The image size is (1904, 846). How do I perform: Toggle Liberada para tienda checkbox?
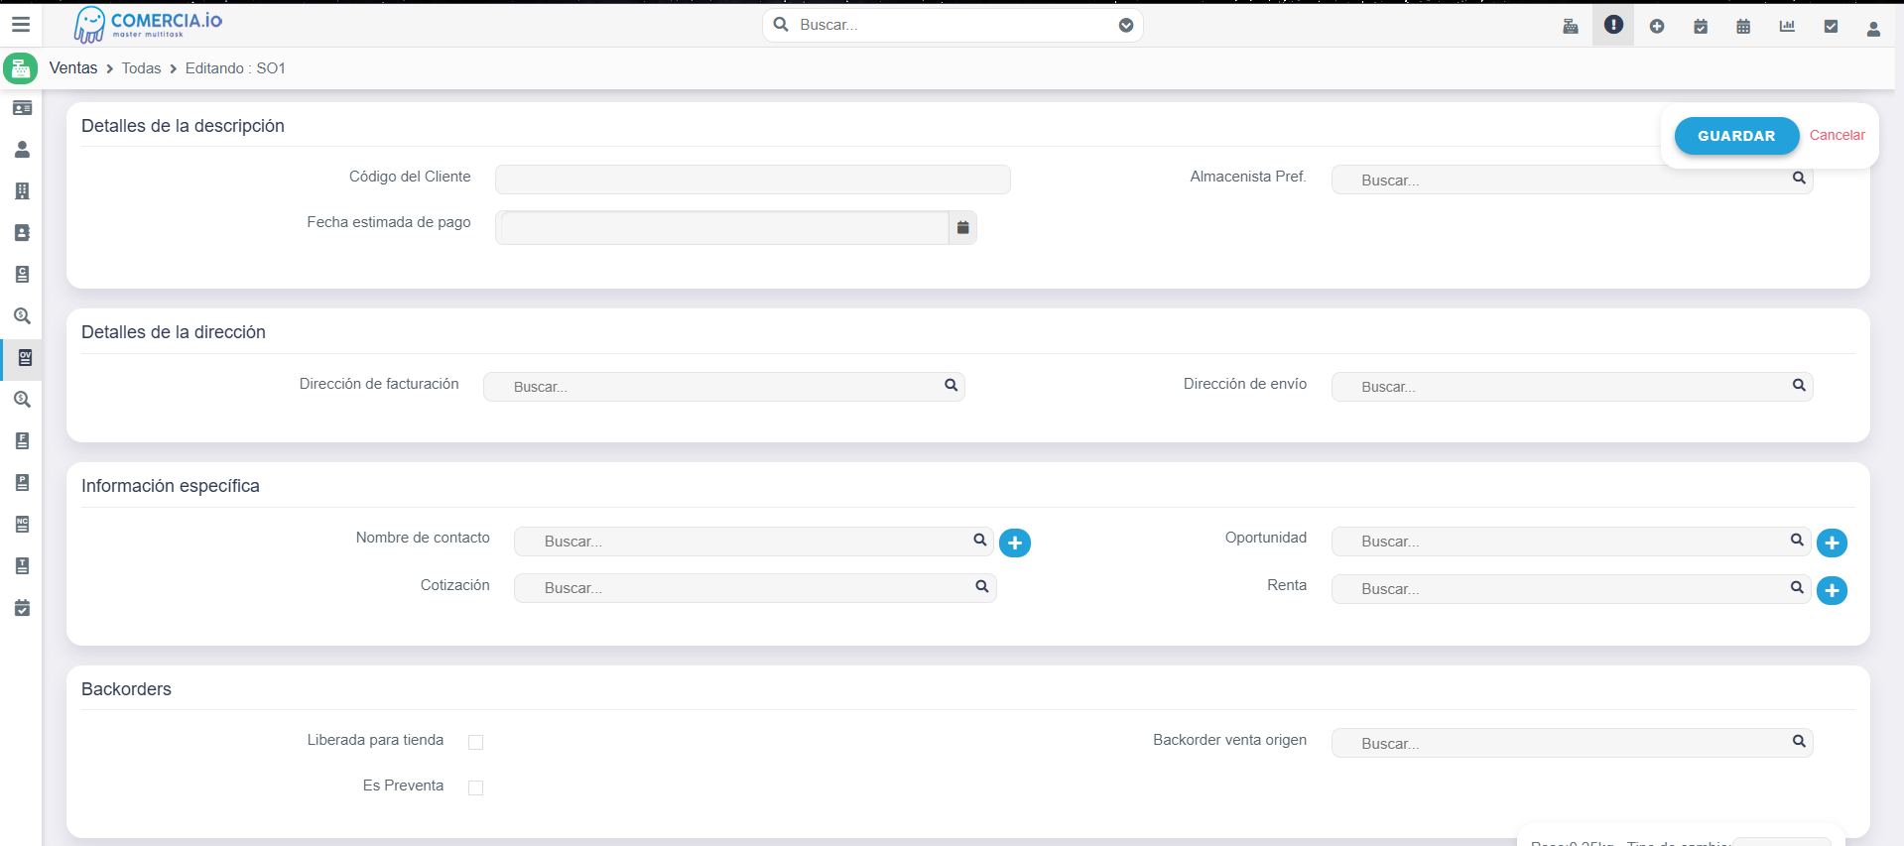click(x=475, y=742)
